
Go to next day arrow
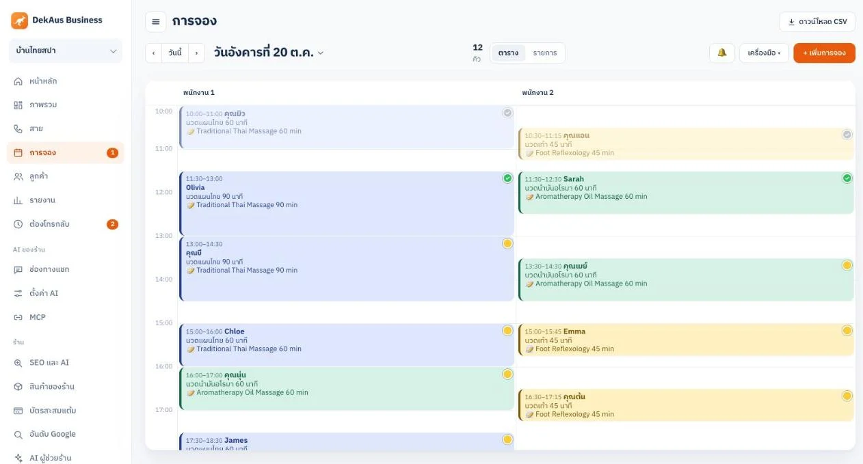click(196, 53)
